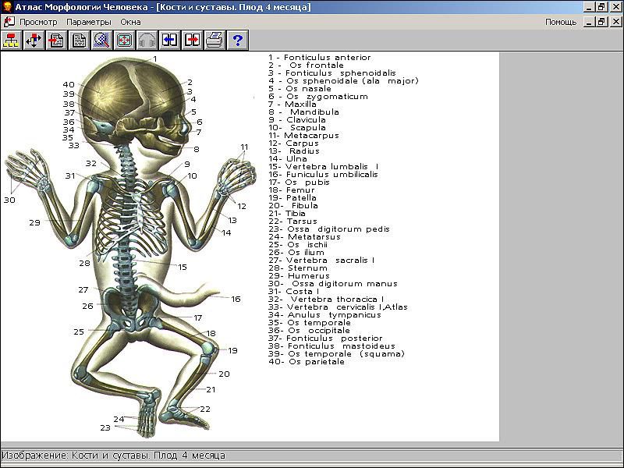The height and width of the screenshot is (468, 624).
Task: Open the Окна menu
Action: (x=130, y=22)
